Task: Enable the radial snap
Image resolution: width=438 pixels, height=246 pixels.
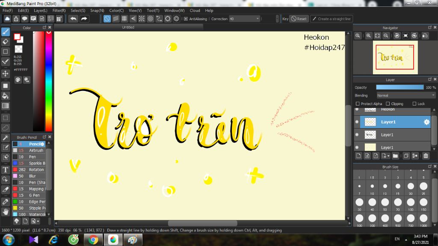Action: pyautogui.click(x=142, y=19)
